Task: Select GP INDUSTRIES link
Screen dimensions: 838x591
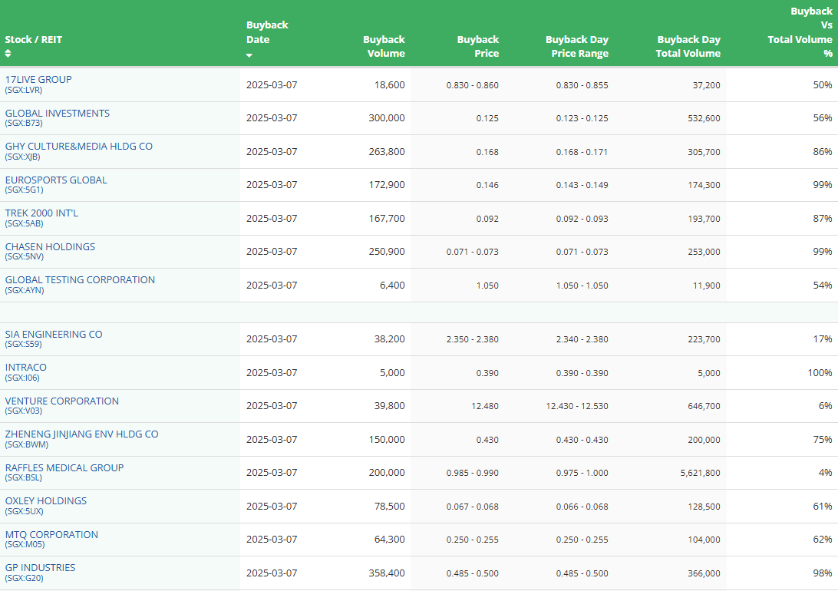Action: coord(40,568)
